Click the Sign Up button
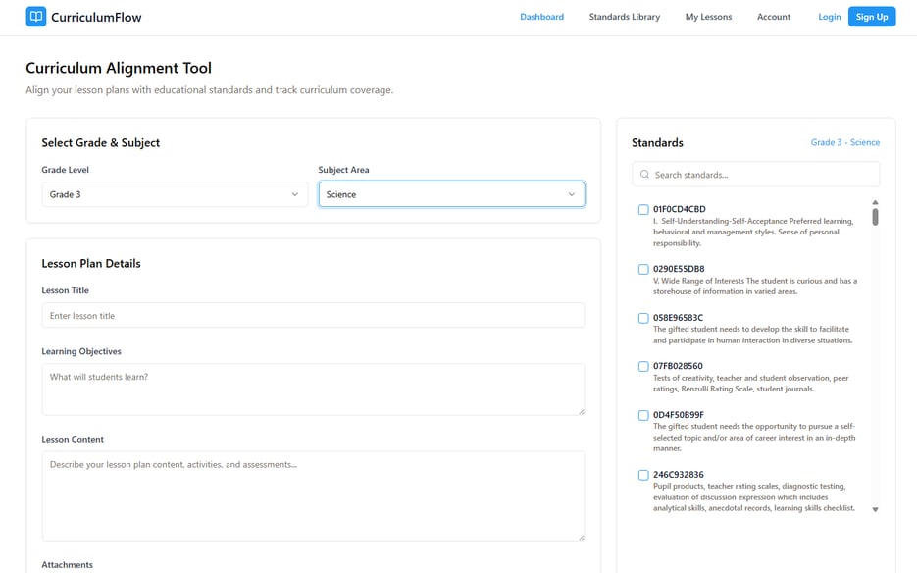The width and height of the screenshot is (917, 573). click(x=871, y=17)
